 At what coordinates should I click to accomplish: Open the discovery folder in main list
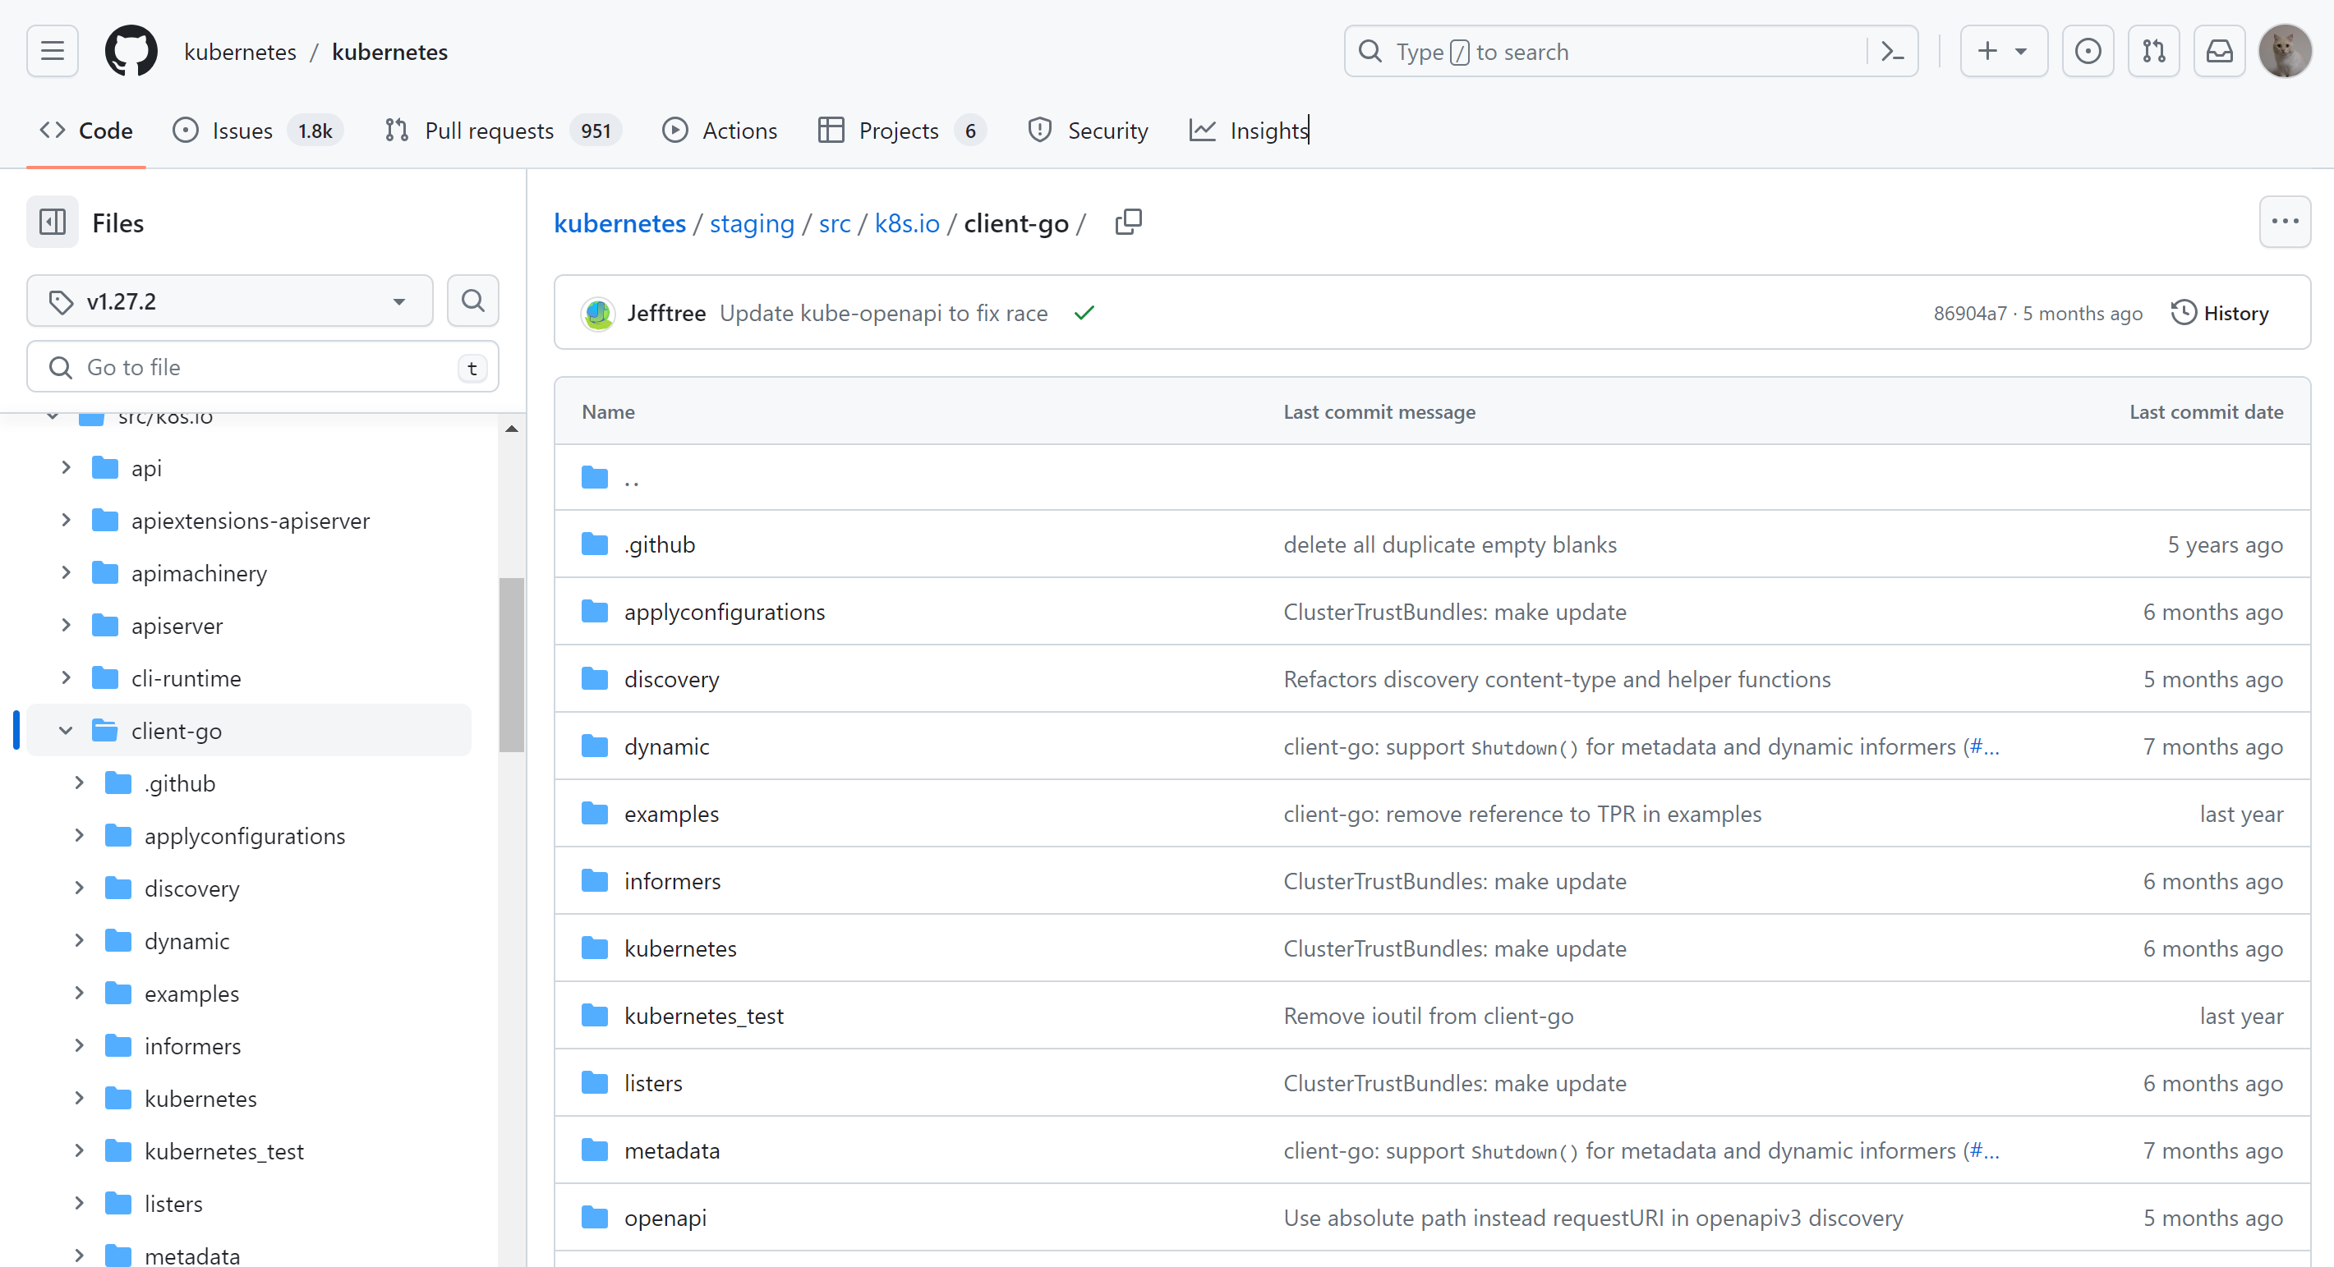pos(671,679)
